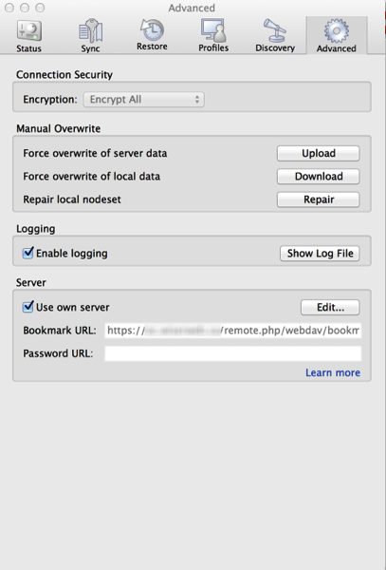
Task: Focus the Password URL field
Action: pyautogui.click(x=233, y=353)
